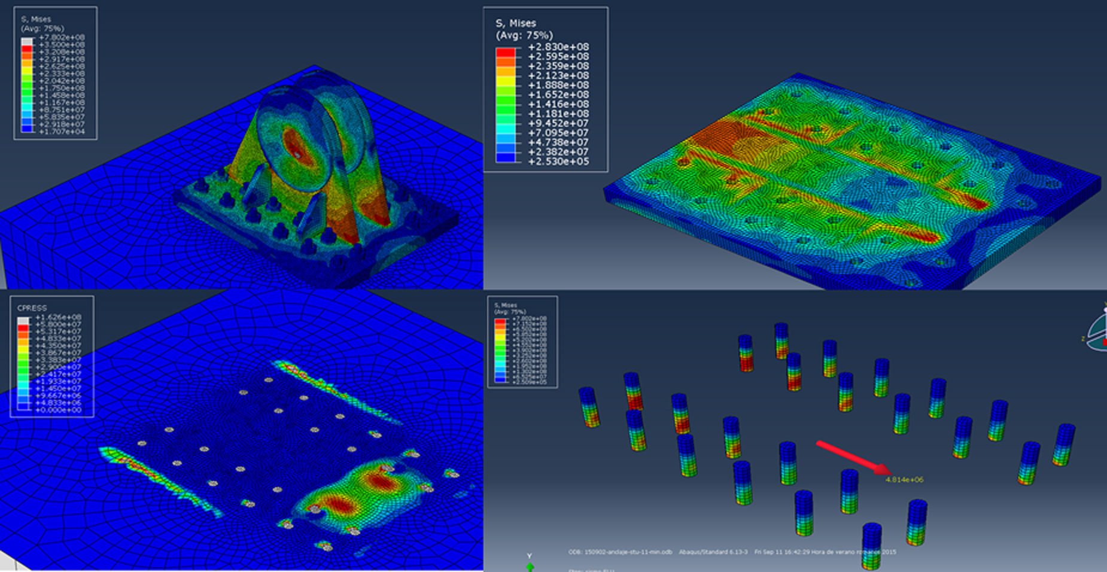Select the +0.000e+00 value in CPRESS legend
1107x572 pixels.
tap(58, 410)
